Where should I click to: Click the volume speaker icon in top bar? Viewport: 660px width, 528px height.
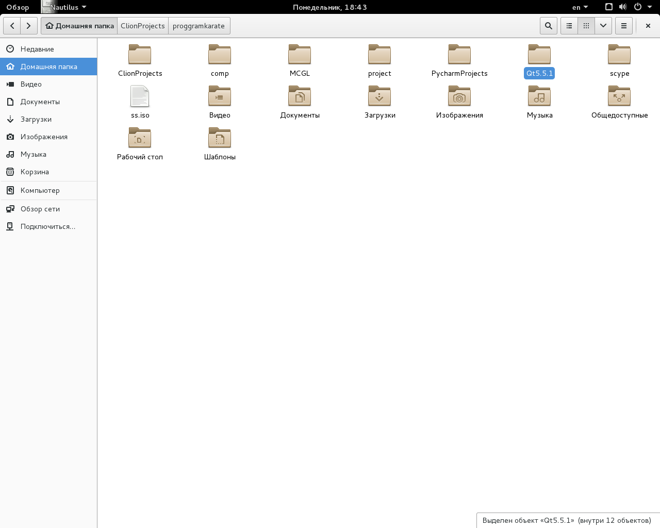[x=623, y=7]
